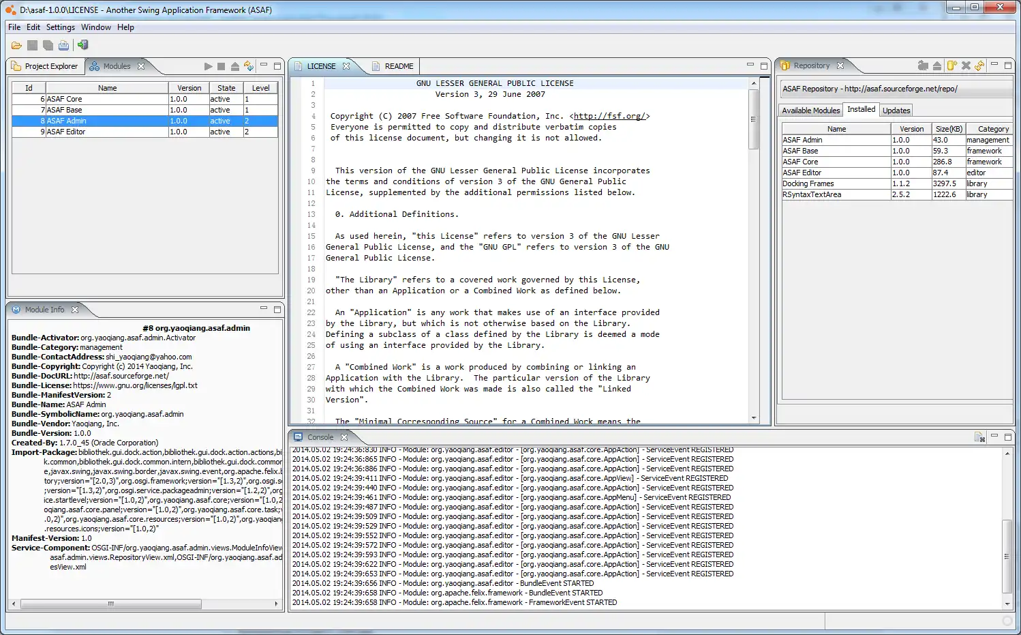Open the Edit menu
The width and height of the screenshot is (1021, 635).
coord(33,27)
